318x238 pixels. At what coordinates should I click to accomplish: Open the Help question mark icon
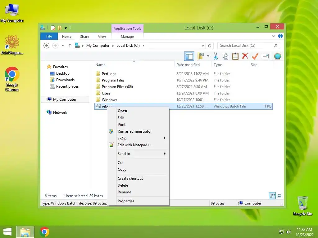pyautogui.click(x=280, y=36)
